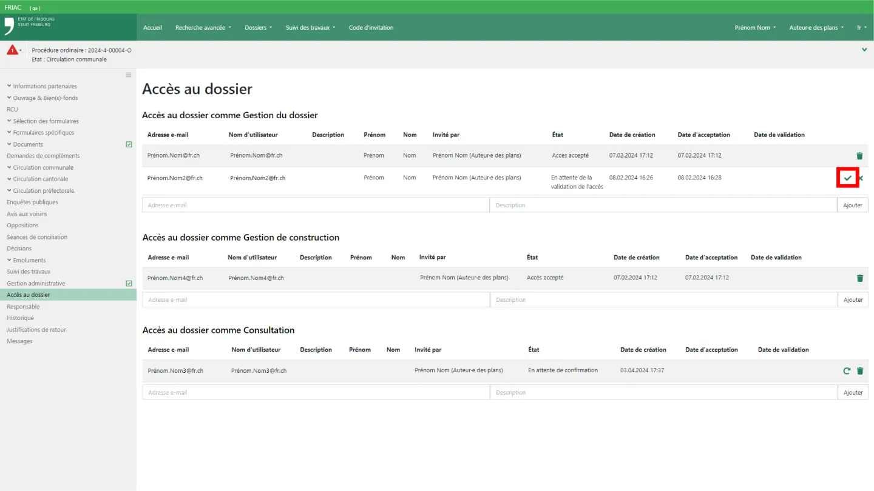This screenshot has width=874, height=491.
Task: Open Code d'invitation menu item
Action: (371, 28)
